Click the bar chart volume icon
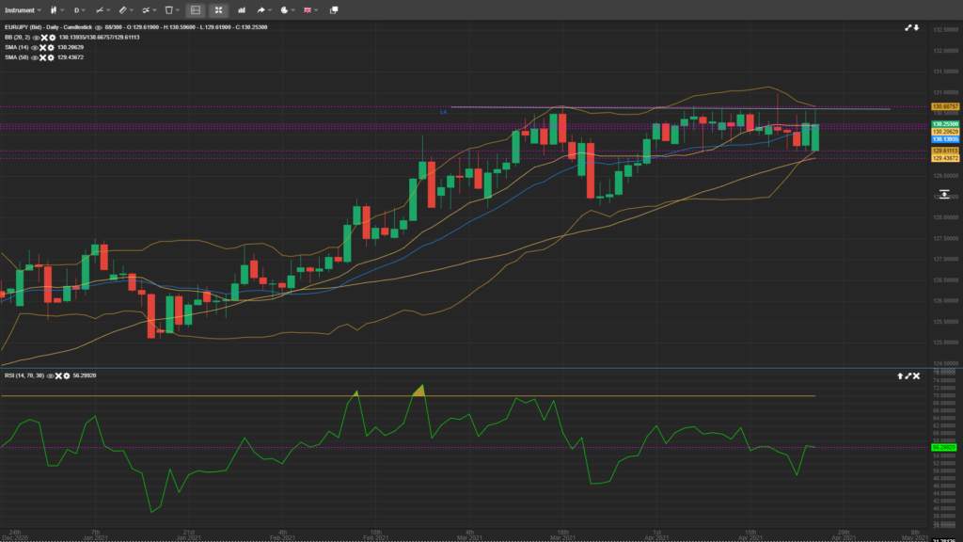 tap(242, 9)
